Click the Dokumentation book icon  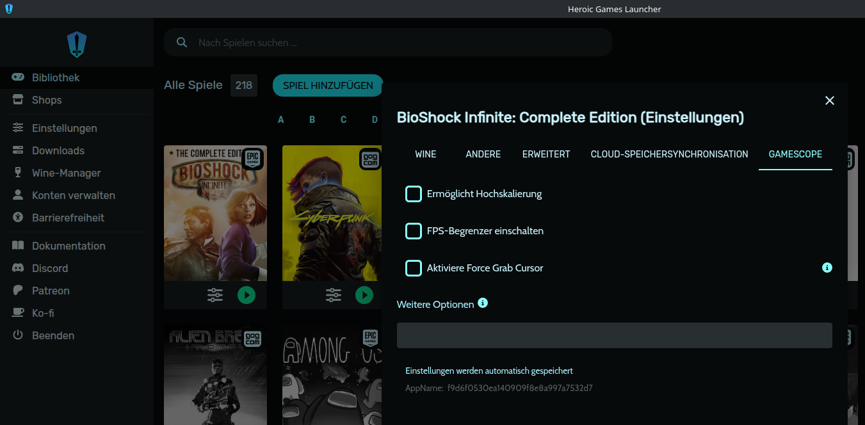click(18, 246)
